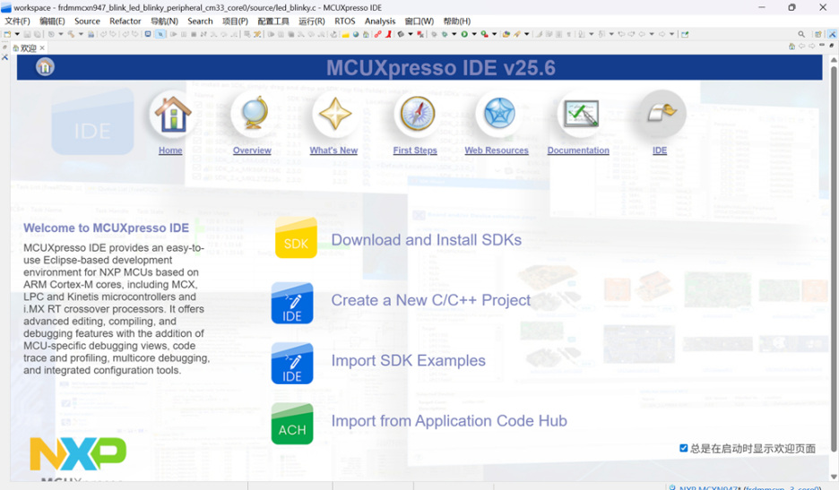Viewport: 839px width, 490px height.
Task: Open What's New via the star icon
Action: pyautogui.click(x=335, y=114)
